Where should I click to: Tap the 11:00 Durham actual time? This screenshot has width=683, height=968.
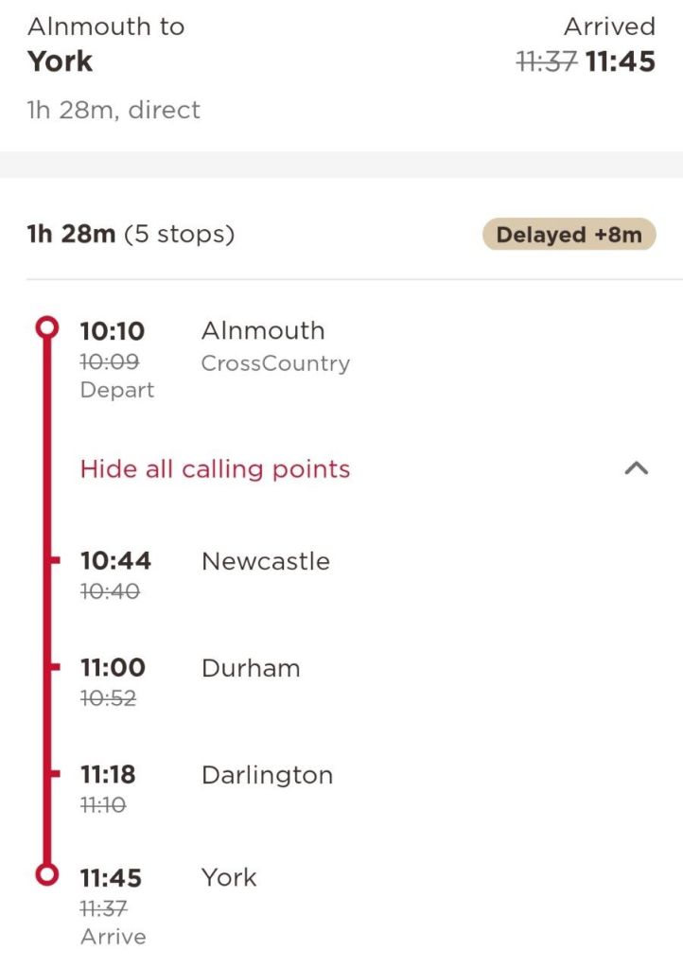[113, 668]
